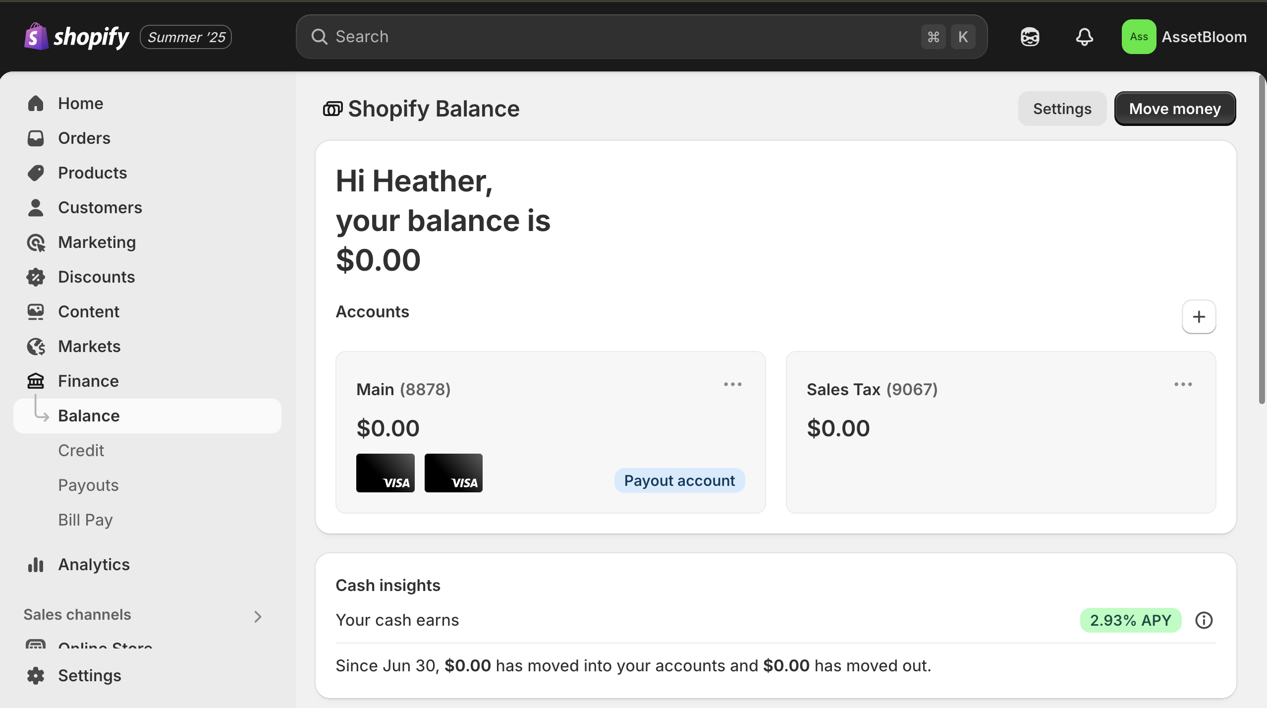Click the Discounts percent badge icon
The width and height of the screenshot is (1267, 708).
click(x=36, y=277)
